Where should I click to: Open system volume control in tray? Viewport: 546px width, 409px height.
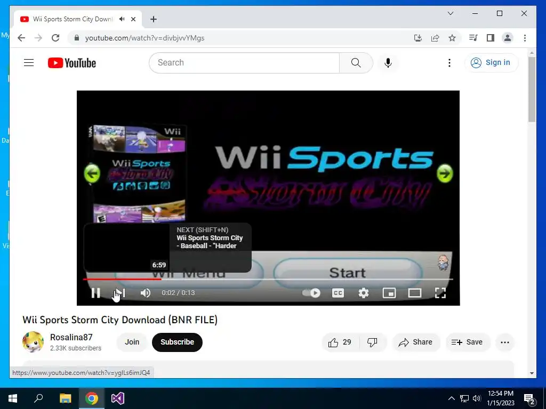pyautogui.click(x=477, y=398)
